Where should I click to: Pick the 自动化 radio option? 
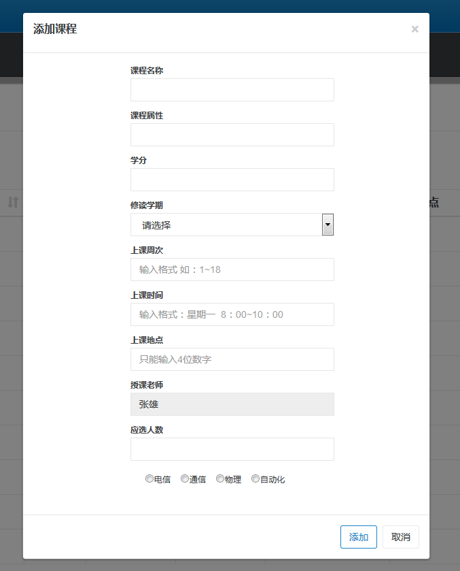[x=255, y=478]
